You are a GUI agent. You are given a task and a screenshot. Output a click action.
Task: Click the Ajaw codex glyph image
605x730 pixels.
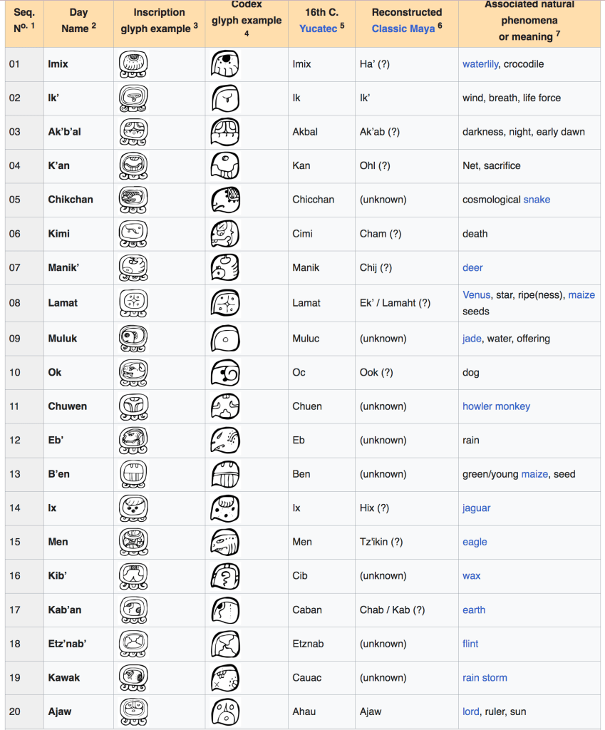pos(225,711)
